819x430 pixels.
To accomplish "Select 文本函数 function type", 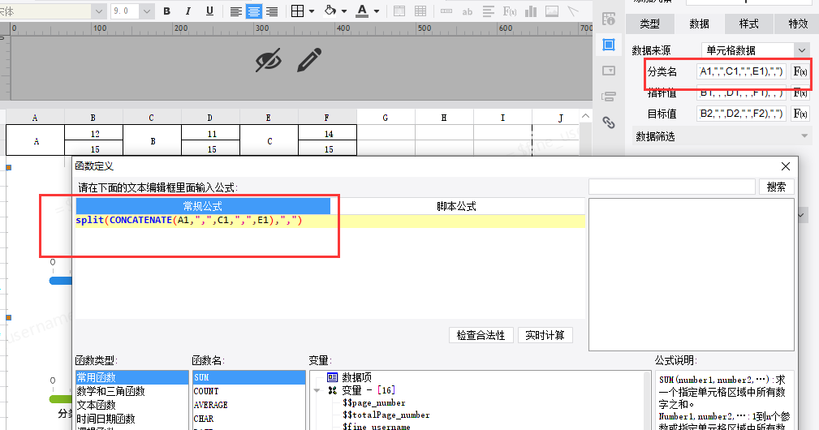I will point(132,405).
